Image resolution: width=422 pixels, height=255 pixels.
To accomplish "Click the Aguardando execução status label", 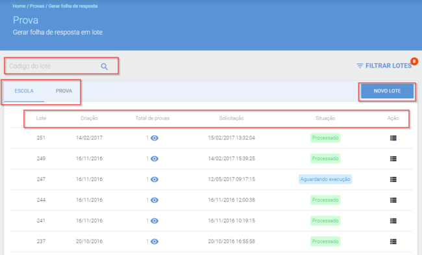I will click(325, 180).
